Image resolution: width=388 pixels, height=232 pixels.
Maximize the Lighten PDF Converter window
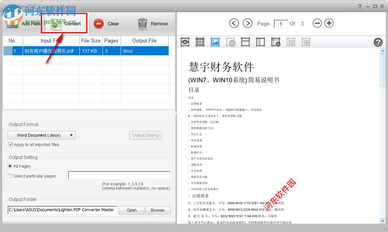375,6
